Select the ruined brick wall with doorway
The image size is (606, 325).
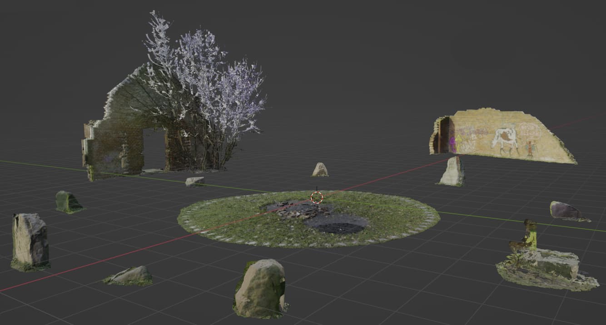coord(114,145)
